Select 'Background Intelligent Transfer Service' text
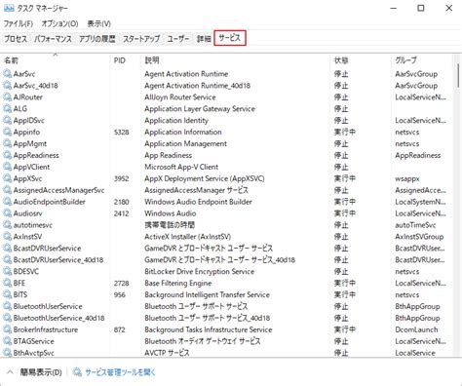The height and width of the screenshot is (386, 462). [207, 294]
